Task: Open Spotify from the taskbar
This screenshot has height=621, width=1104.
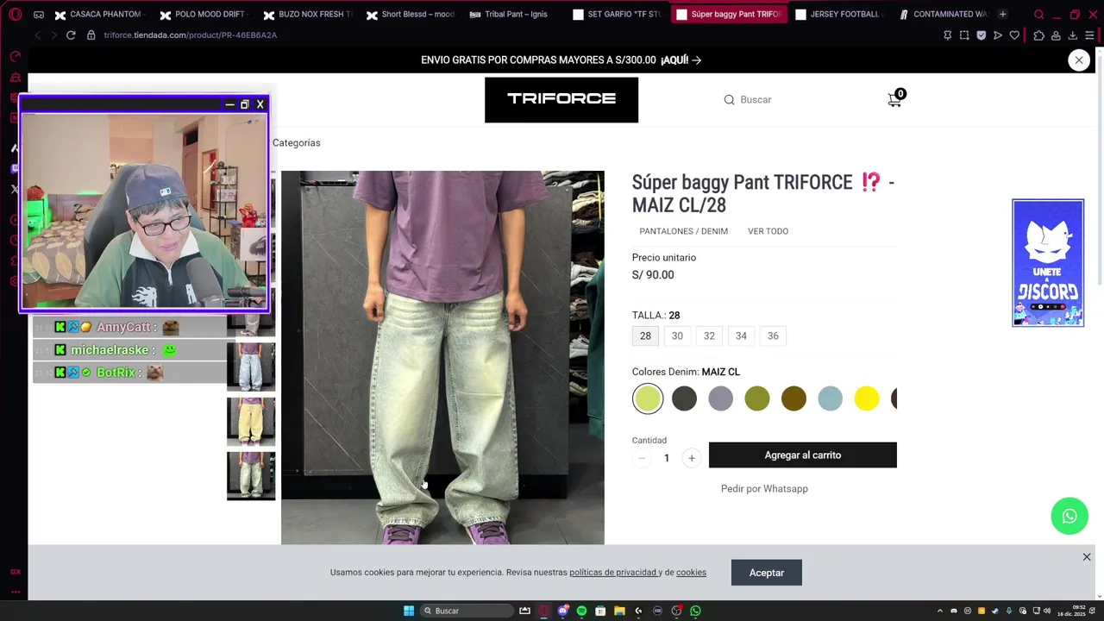Action: (581, 611)
